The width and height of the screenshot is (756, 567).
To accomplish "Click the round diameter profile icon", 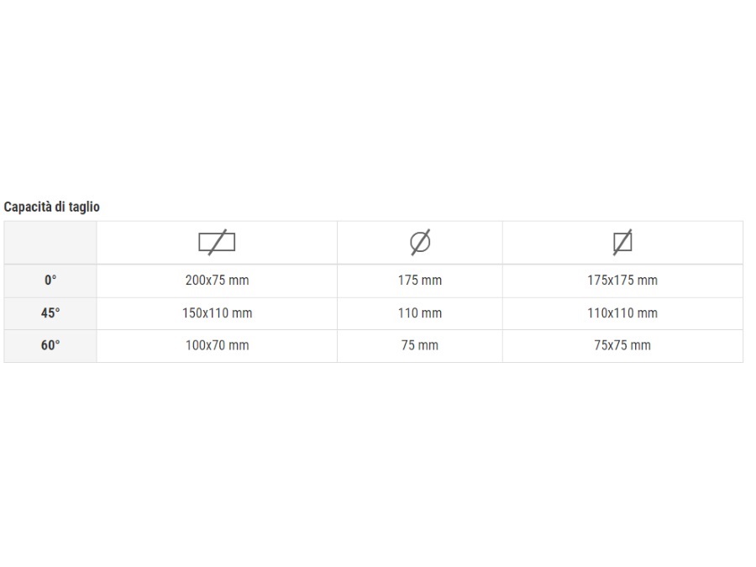I will (x=420, y=242).
